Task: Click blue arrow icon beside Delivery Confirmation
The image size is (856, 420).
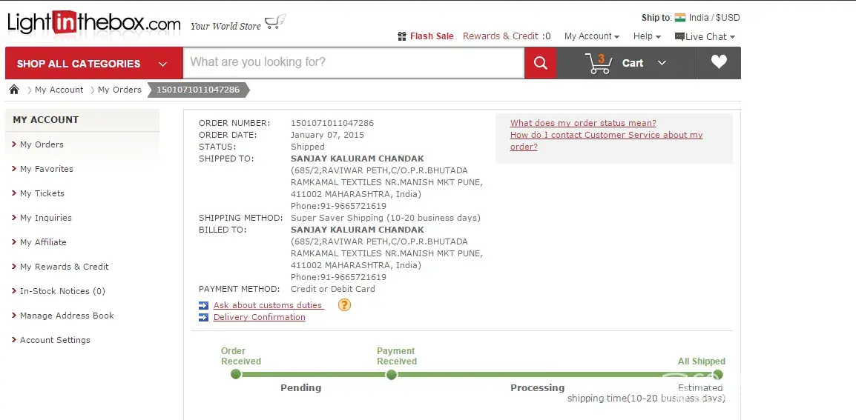Action: [x=204, y=318]
